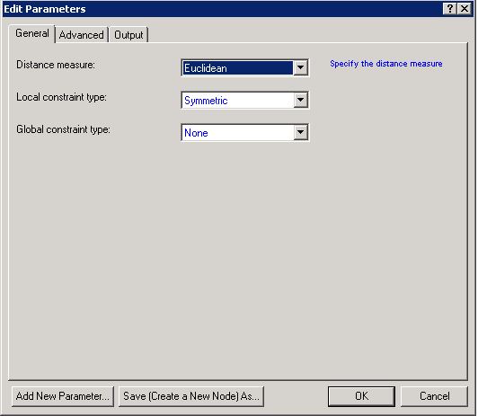Open the Global constraint type dropdown arrow
Viewport: 478px width, 416px height.
pos(300,132)
